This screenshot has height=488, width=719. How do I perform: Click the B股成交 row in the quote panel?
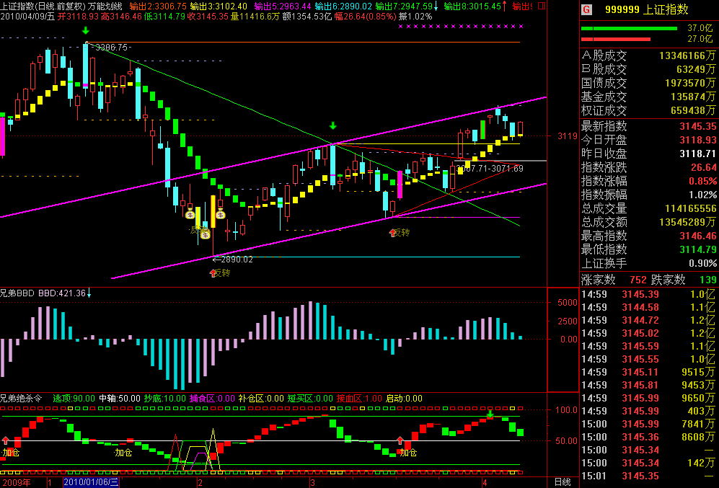coord(649,70)
